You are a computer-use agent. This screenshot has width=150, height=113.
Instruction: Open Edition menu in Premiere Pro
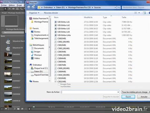point(12,5)
